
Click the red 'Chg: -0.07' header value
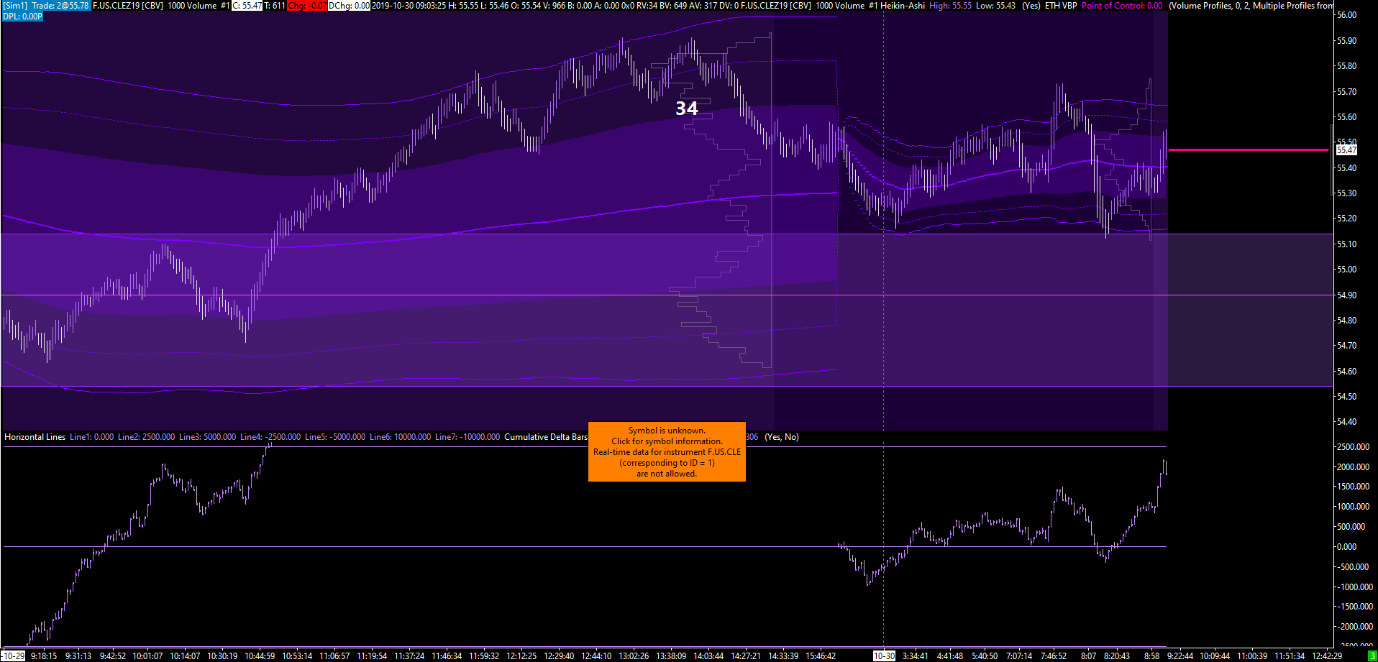307,6
